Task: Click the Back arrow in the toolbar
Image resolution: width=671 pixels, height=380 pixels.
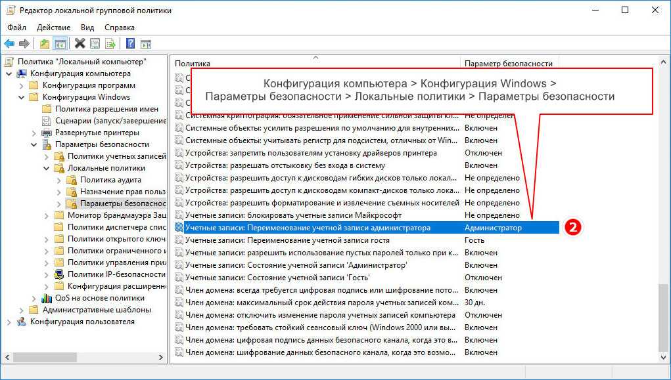Action: pyautogui.click(x=9, y=43)
